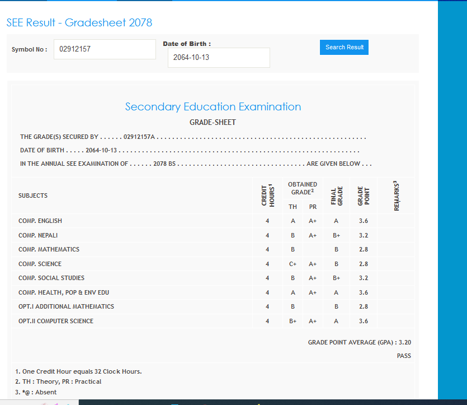Click the Secondary Education Examination title
Viewport: 467px width, 405px height.
point(213,107)
